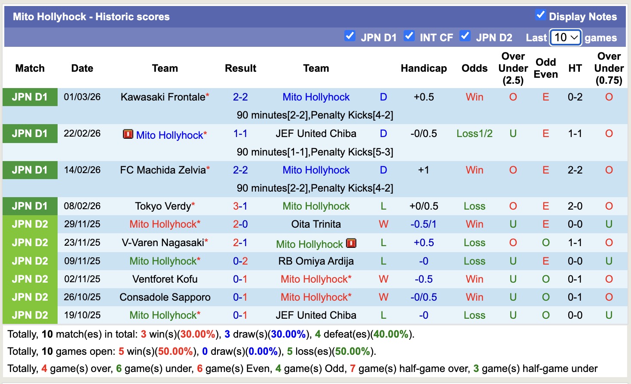Open the Oita Trinita team link
Viewport: 631px width, 384px height.
tap(316, 224)
